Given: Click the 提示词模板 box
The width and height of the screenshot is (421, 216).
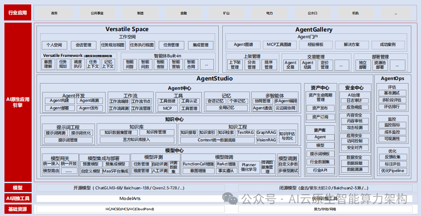Looking at the screenshot, I should (x=320, y=154).
